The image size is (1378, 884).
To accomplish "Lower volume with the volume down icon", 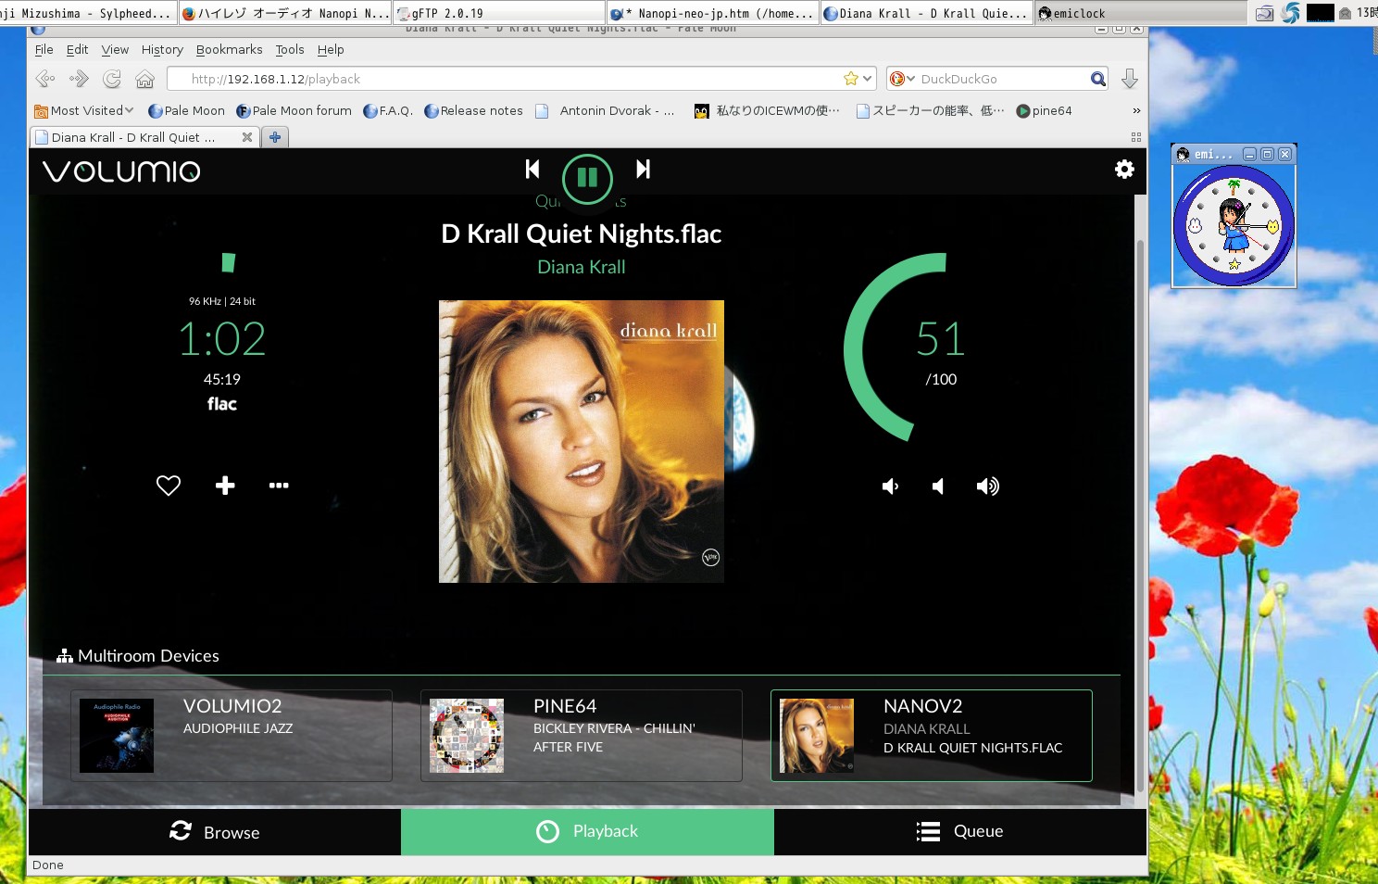I will (890, 486).
